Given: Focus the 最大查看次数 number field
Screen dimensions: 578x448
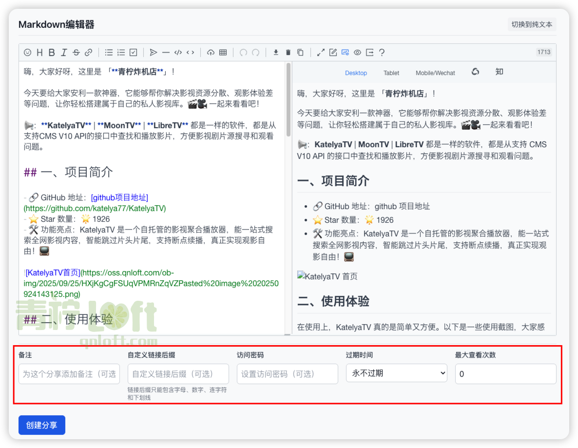Looking at the screenshot, I should click(x=505, y=374).
